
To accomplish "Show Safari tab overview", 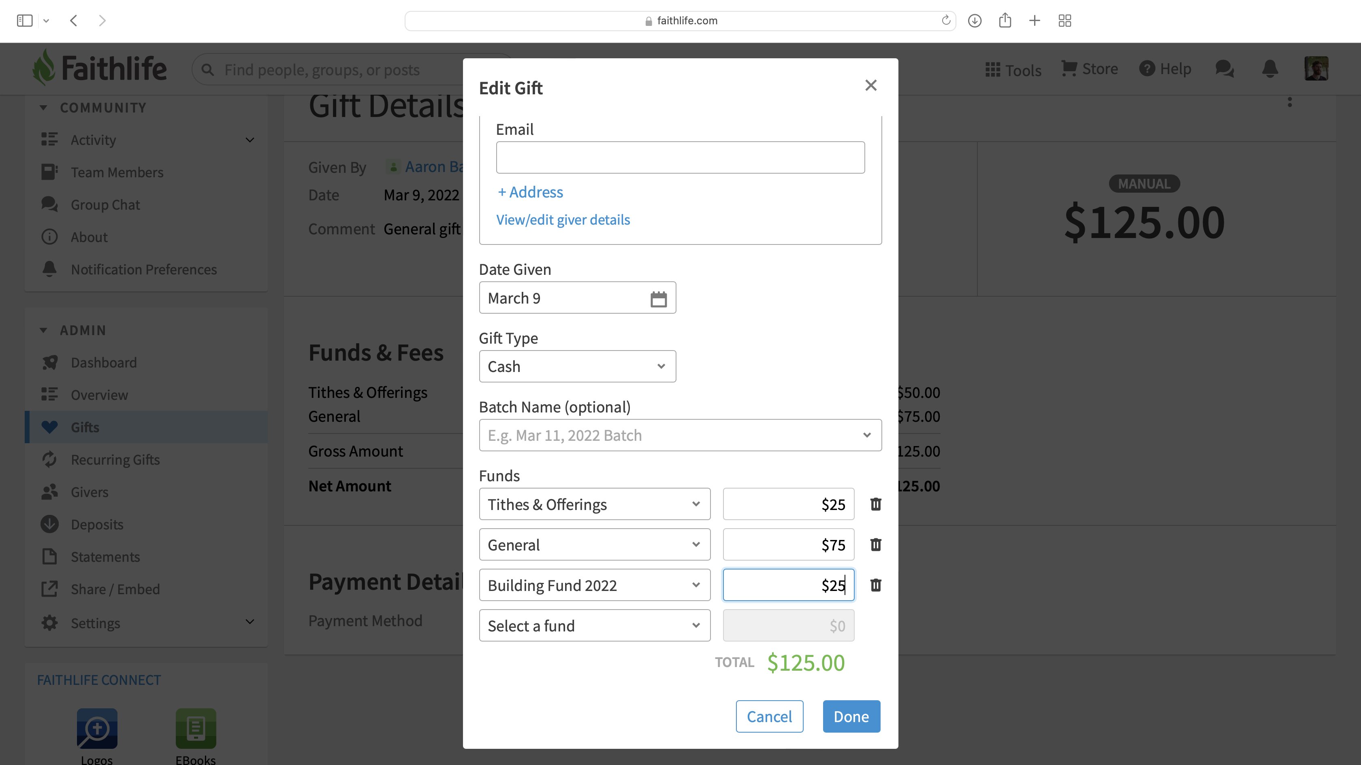I will [1064, 21].
